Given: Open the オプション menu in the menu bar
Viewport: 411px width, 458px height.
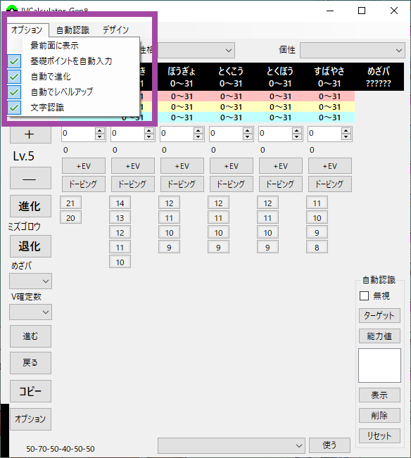Looking at the screenshot, I should click(27, 30).
